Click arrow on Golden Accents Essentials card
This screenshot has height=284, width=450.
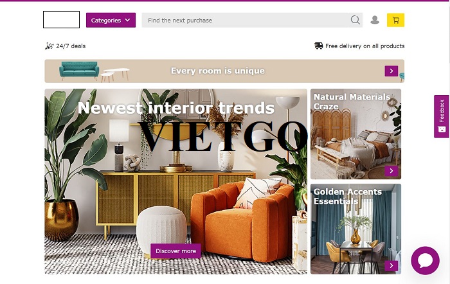click(391, 265)
